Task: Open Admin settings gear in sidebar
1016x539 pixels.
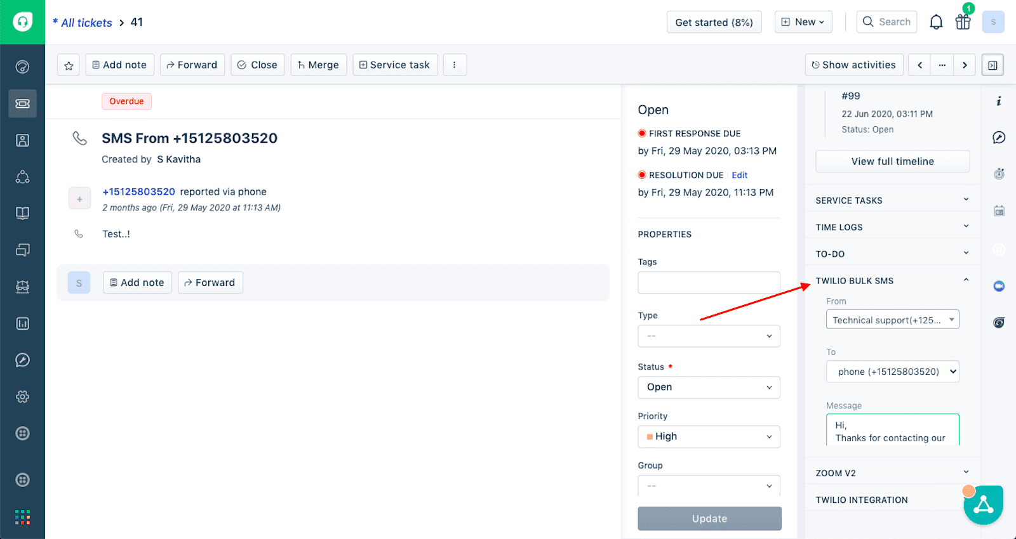Action: click(x=22, y=397)
